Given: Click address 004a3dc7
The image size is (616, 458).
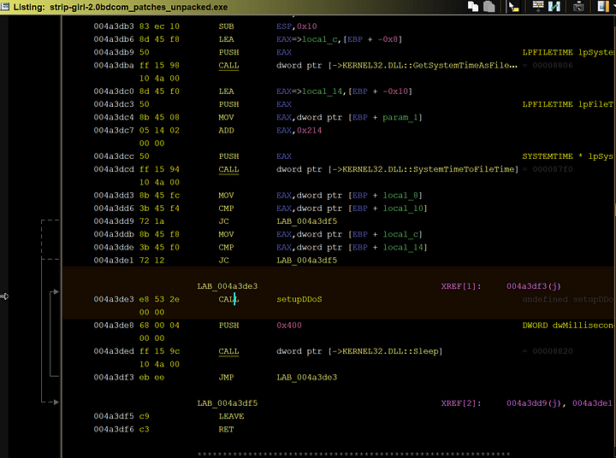Looking at the screenshot, I should [114, 130].
